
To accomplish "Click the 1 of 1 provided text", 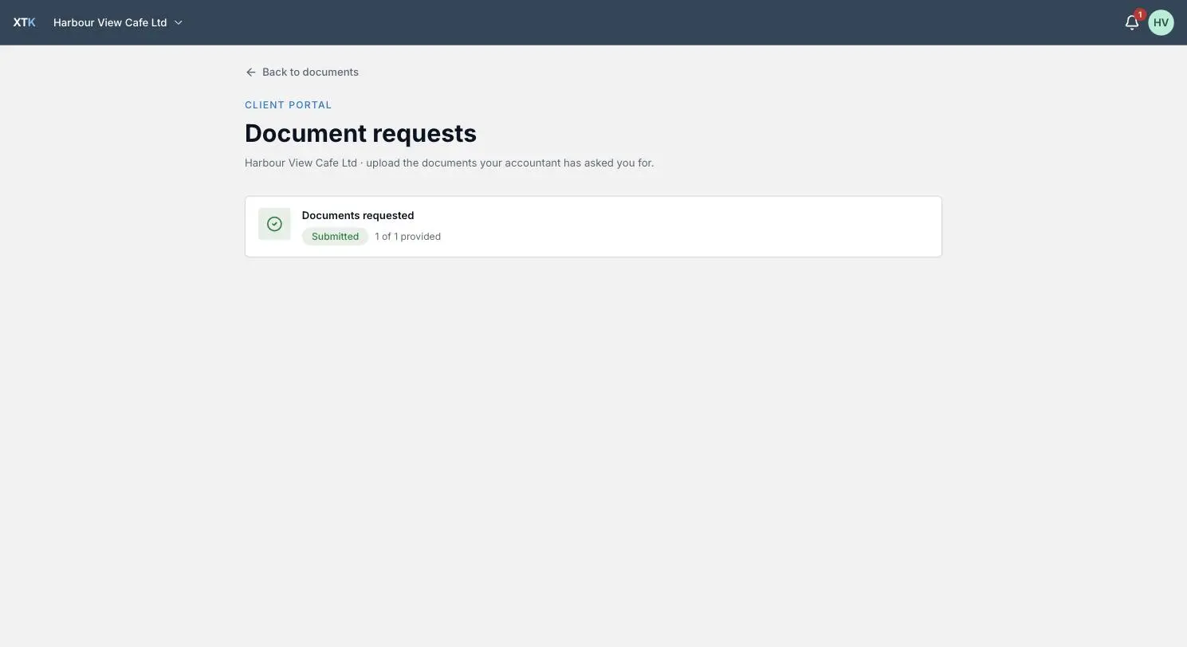I will 407,237.
